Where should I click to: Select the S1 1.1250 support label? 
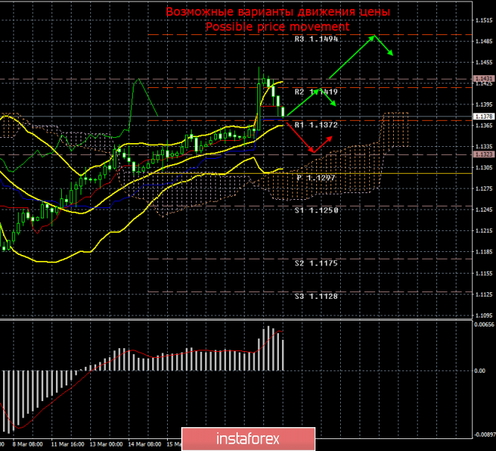pyautogui.click(x=316, y=210)
